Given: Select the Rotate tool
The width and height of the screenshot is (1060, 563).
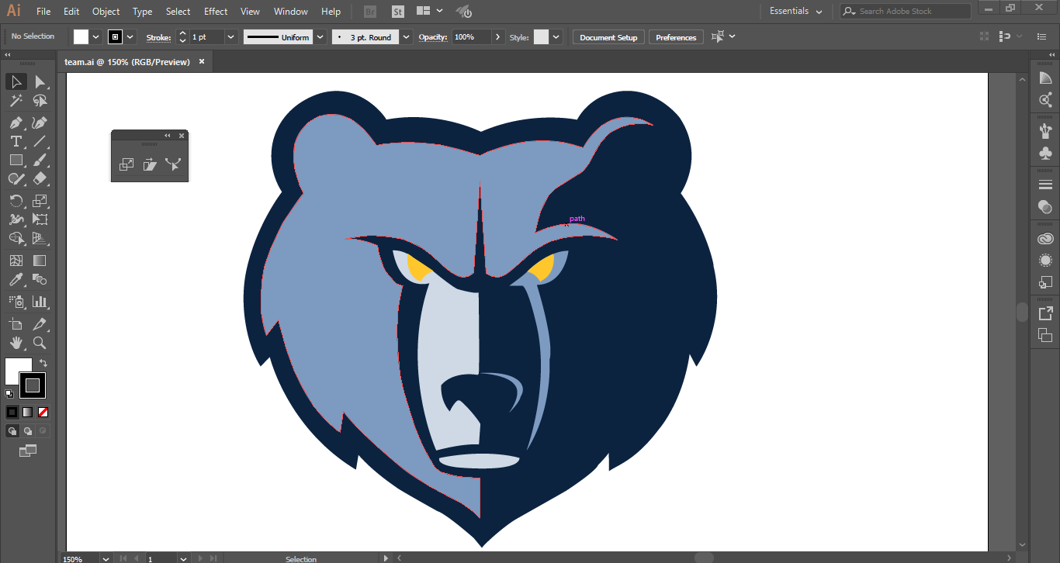Looking at the screenshot, I should click(16, 201).
